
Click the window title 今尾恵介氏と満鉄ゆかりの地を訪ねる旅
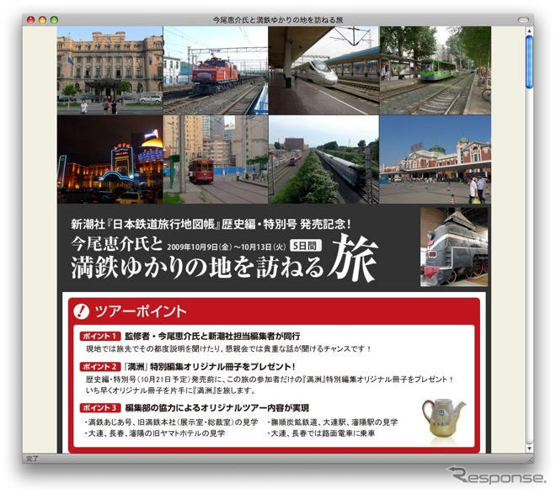[x=278, y=20]
